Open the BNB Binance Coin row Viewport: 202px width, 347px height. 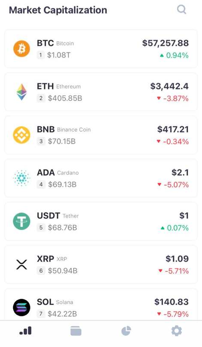(101, 135)
